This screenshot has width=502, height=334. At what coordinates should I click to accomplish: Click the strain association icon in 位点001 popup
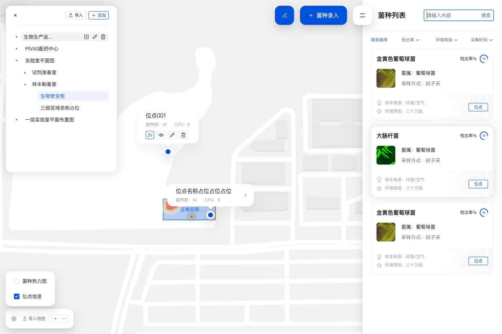coord(150,135)
